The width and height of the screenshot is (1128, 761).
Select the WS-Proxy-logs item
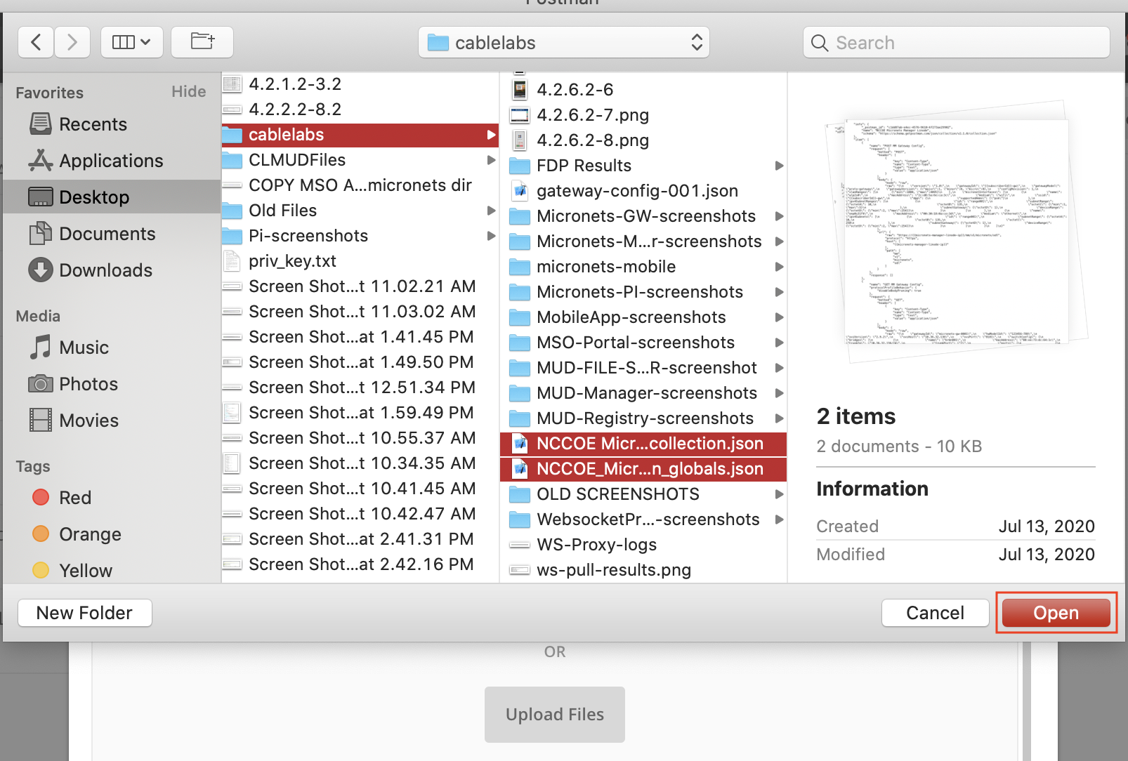pyautogui.click(x=643, y=545)
